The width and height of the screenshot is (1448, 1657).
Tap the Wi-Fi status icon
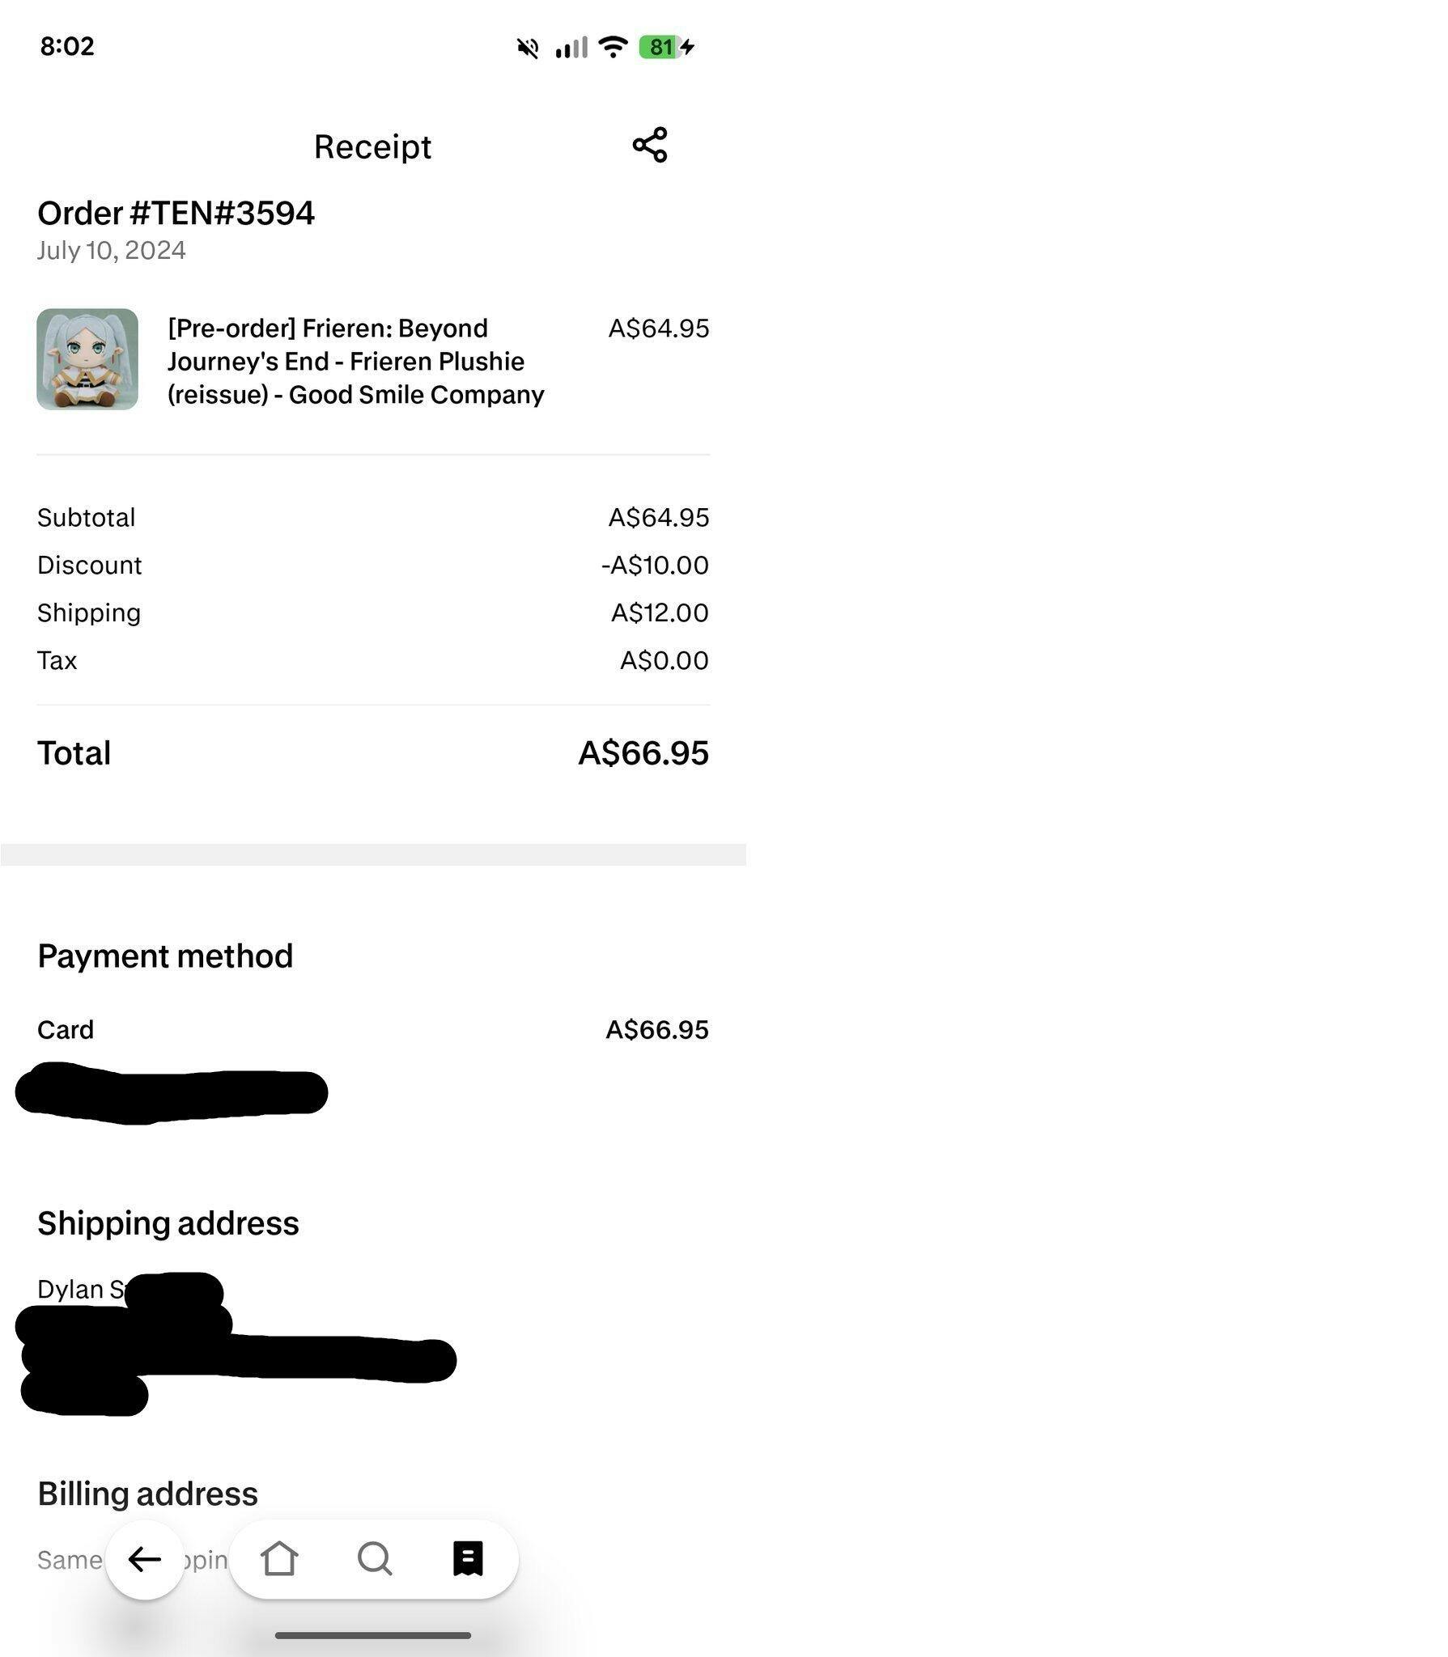614,47
